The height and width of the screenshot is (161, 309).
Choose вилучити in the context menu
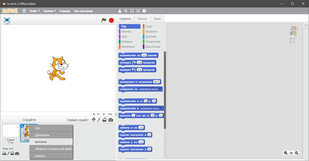point(51,142)
